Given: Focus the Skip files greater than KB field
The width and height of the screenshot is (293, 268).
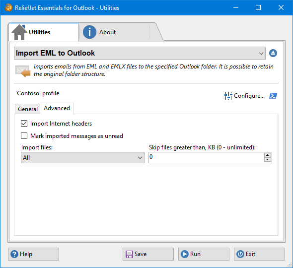Looking at the screenshot, I should point(207,158).
